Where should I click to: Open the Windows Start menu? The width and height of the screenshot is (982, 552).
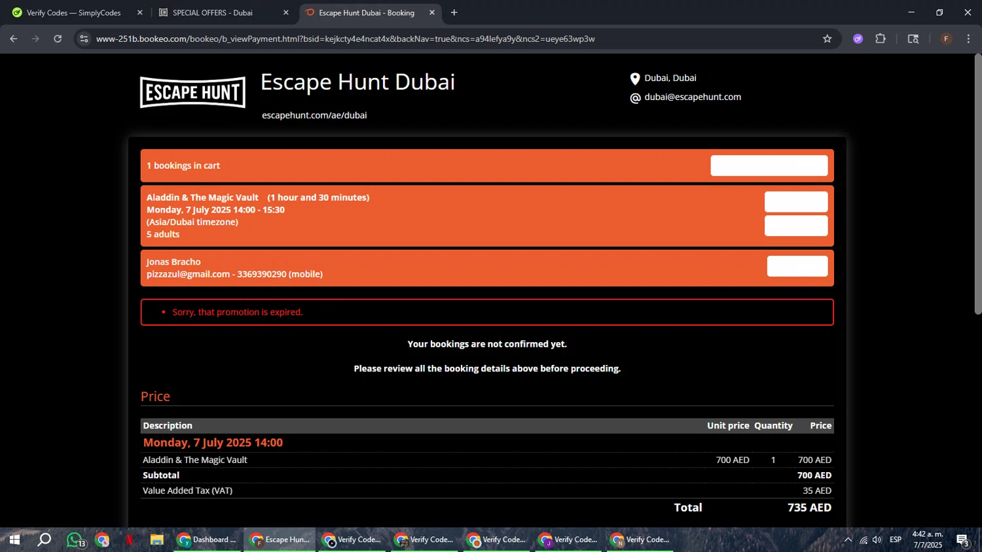point(14,540)
